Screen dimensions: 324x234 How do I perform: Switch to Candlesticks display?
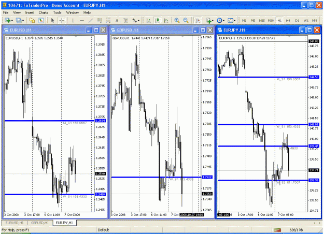tap(158, 20)
